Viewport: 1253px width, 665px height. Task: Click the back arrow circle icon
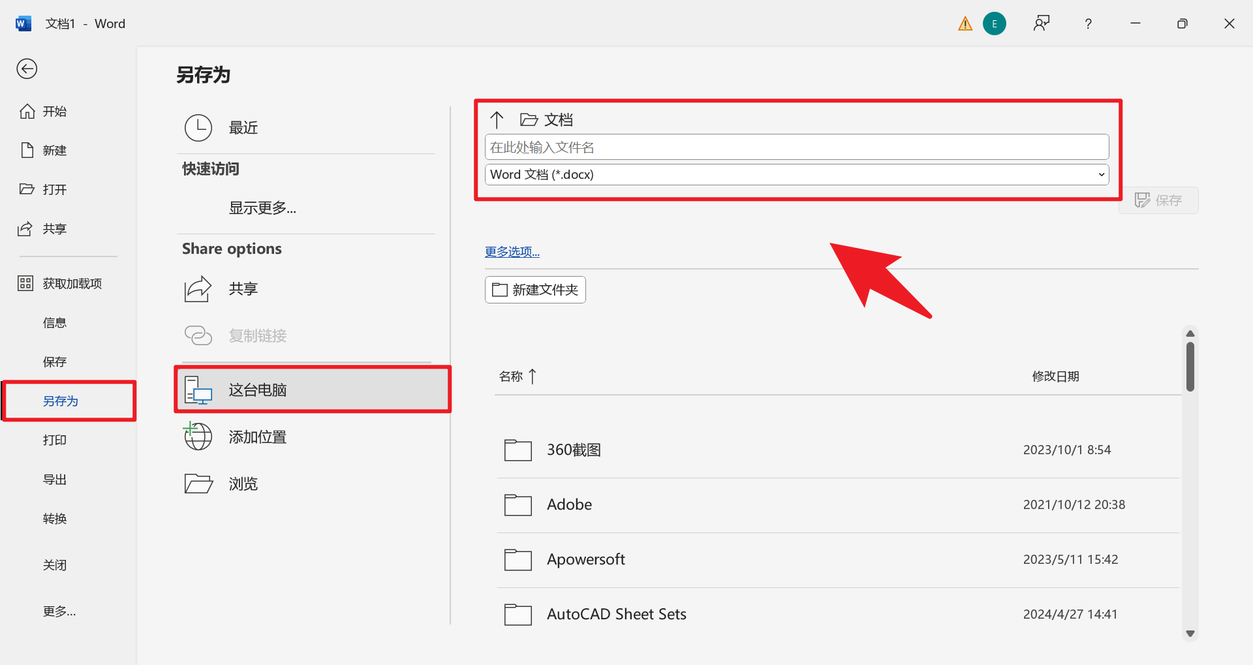pos(27,69)
